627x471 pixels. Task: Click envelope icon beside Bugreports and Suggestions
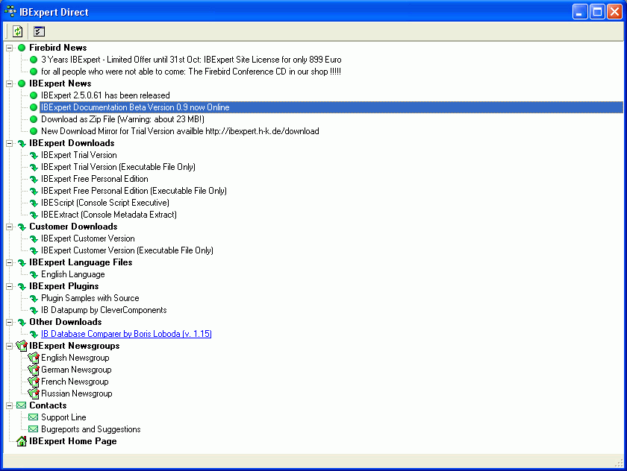point(34,429)
